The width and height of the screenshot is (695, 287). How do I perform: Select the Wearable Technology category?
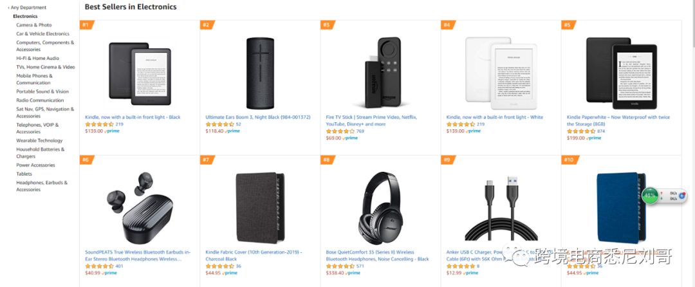(39, 140)
